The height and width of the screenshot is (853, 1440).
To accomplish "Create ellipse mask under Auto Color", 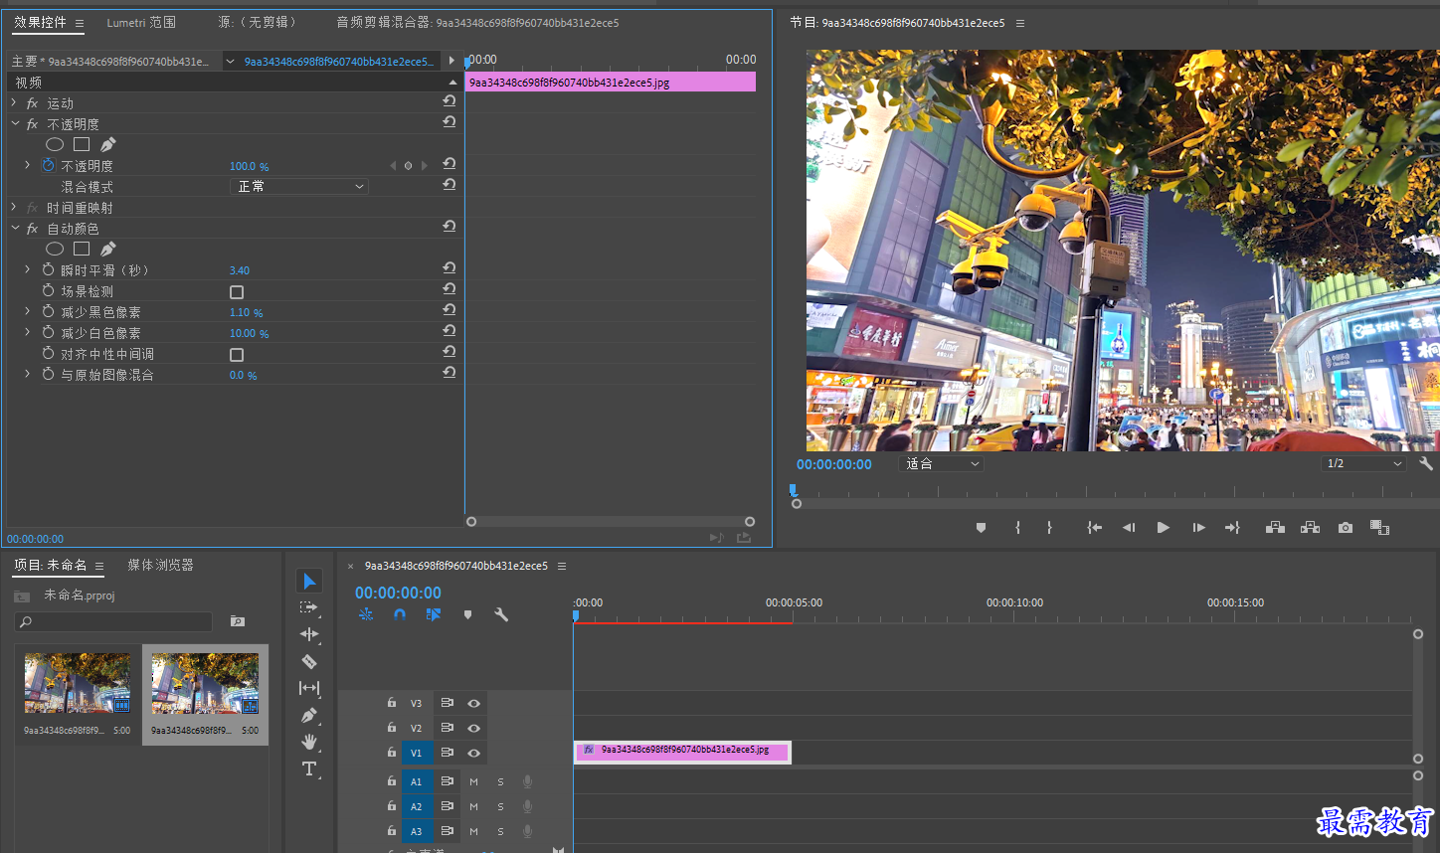I will coord(55,249).
